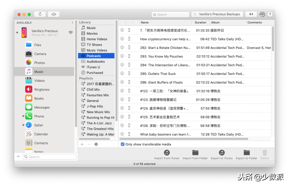Image resolution: width=289 pixels, height=186 pixels.
Task: Open the playlist gear settings menu
Action: pyautogui.click(x=96, y=144)
